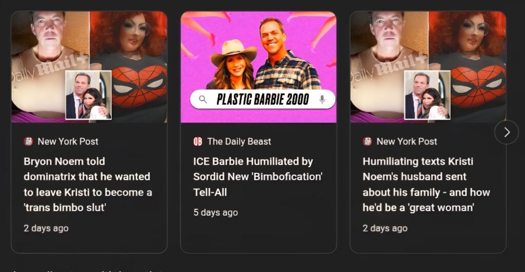Click the '5 days ago' timestamp
Viewport: 525px width, 272px height.
[x=216, y=213]
